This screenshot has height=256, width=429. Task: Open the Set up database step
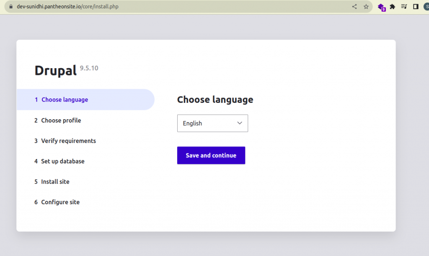63,161
